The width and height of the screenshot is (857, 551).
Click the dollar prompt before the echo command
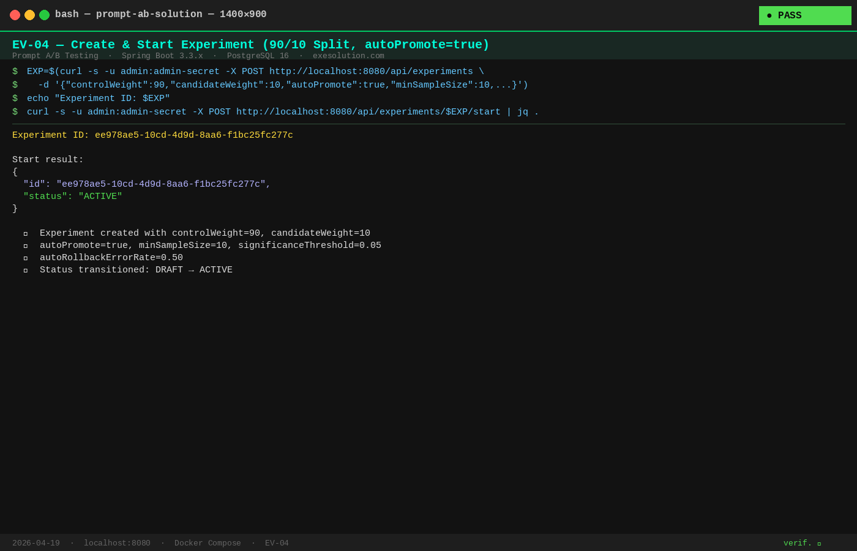pyautogui.click(x=15, y=99)
